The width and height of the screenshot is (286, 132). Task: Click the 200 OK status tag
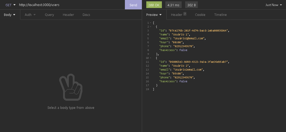coord(154,5)
